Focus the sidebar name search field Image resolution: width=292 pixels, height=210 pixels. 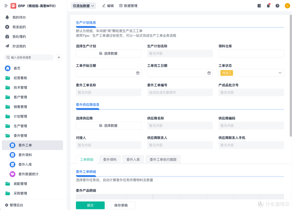29,57
